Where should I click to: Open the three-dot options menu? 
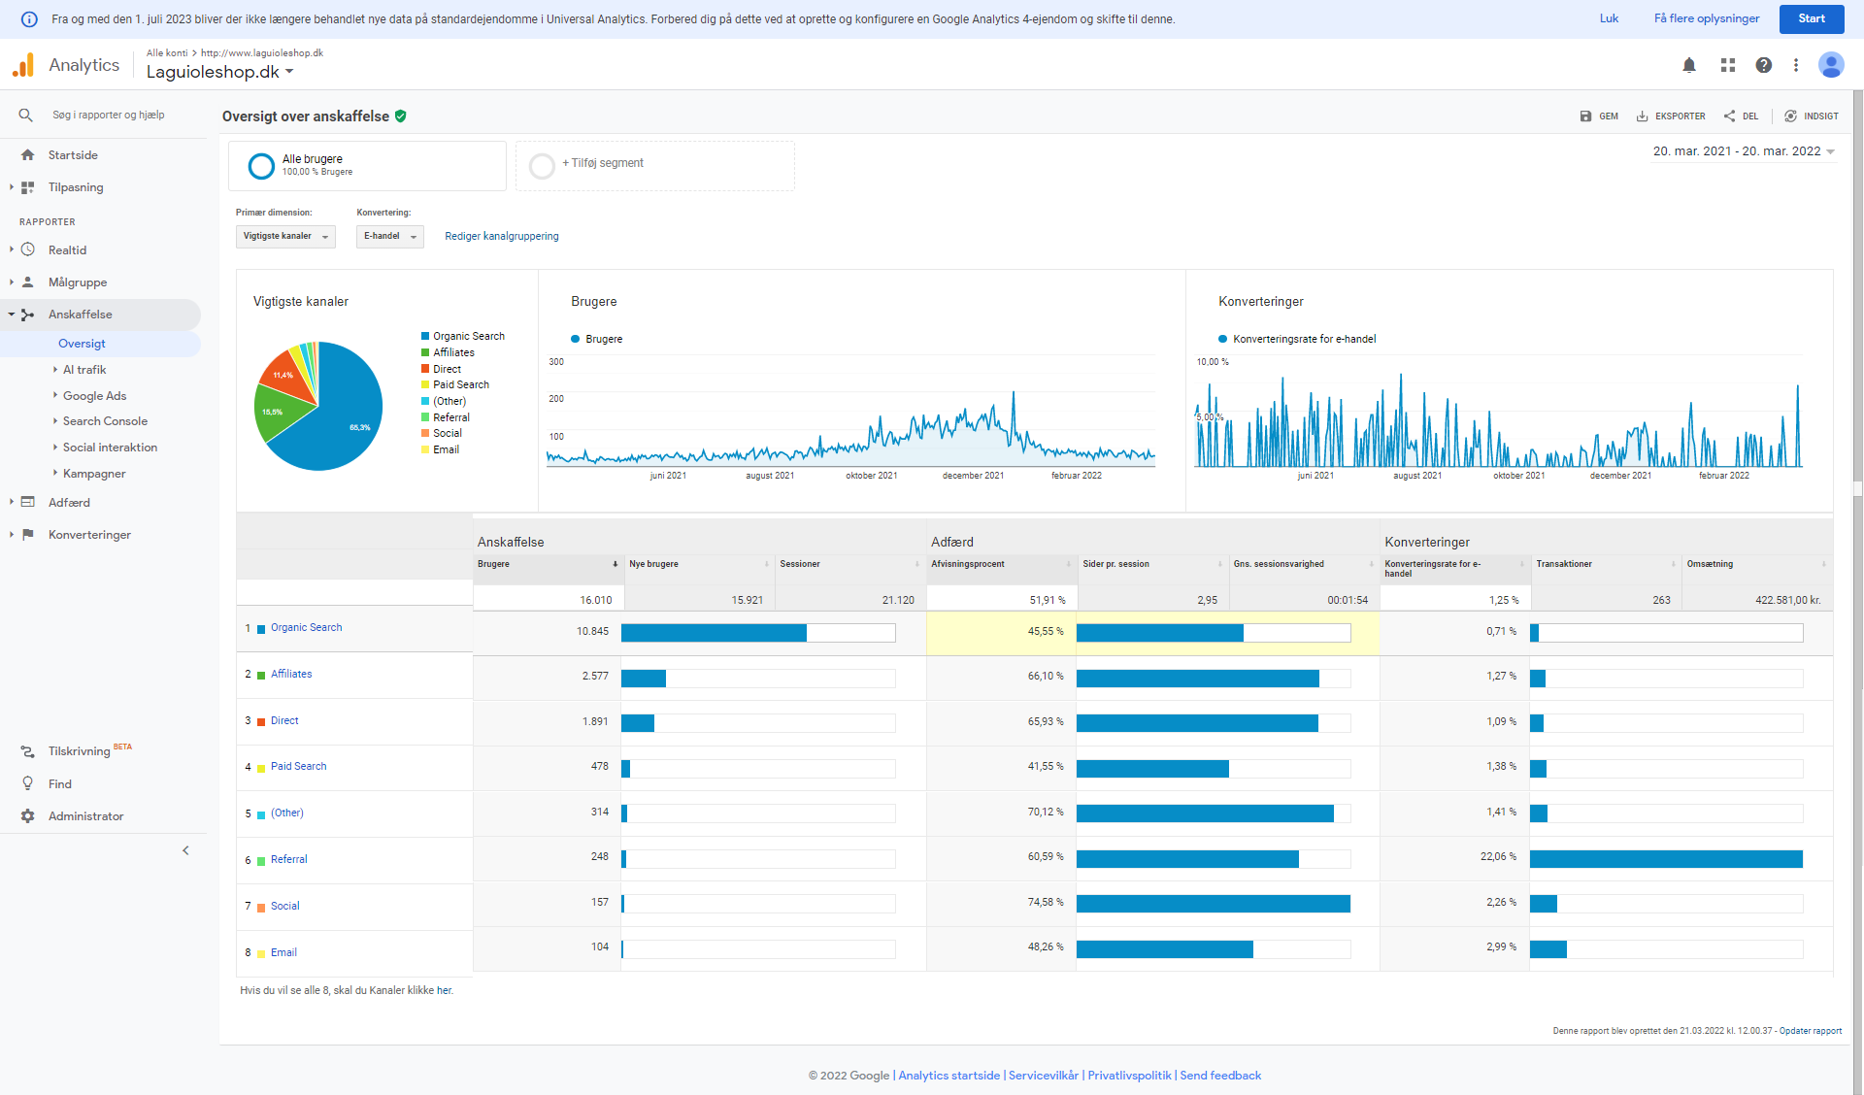[1796, 65]
